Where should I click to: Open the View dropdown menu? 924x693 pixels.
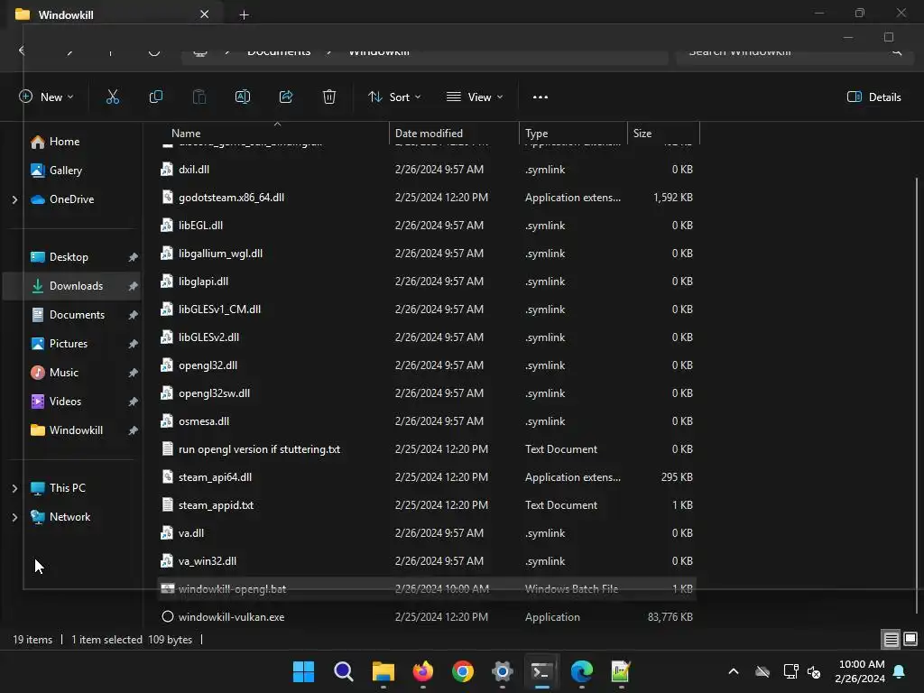coord(475,97)
